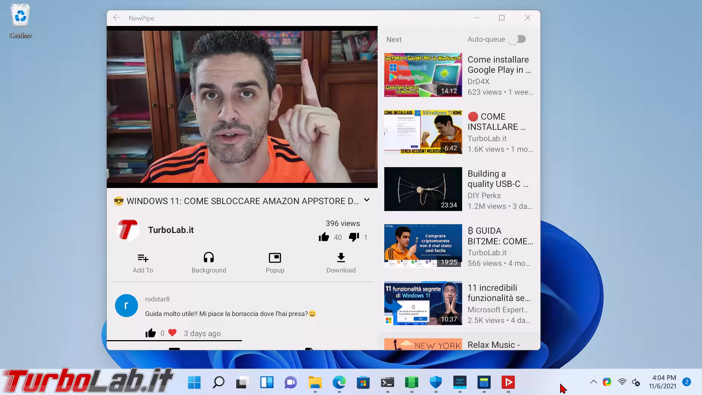702x395 pixels.
Task: Open the Popup player icon
Action: click(x=275, y=258)
